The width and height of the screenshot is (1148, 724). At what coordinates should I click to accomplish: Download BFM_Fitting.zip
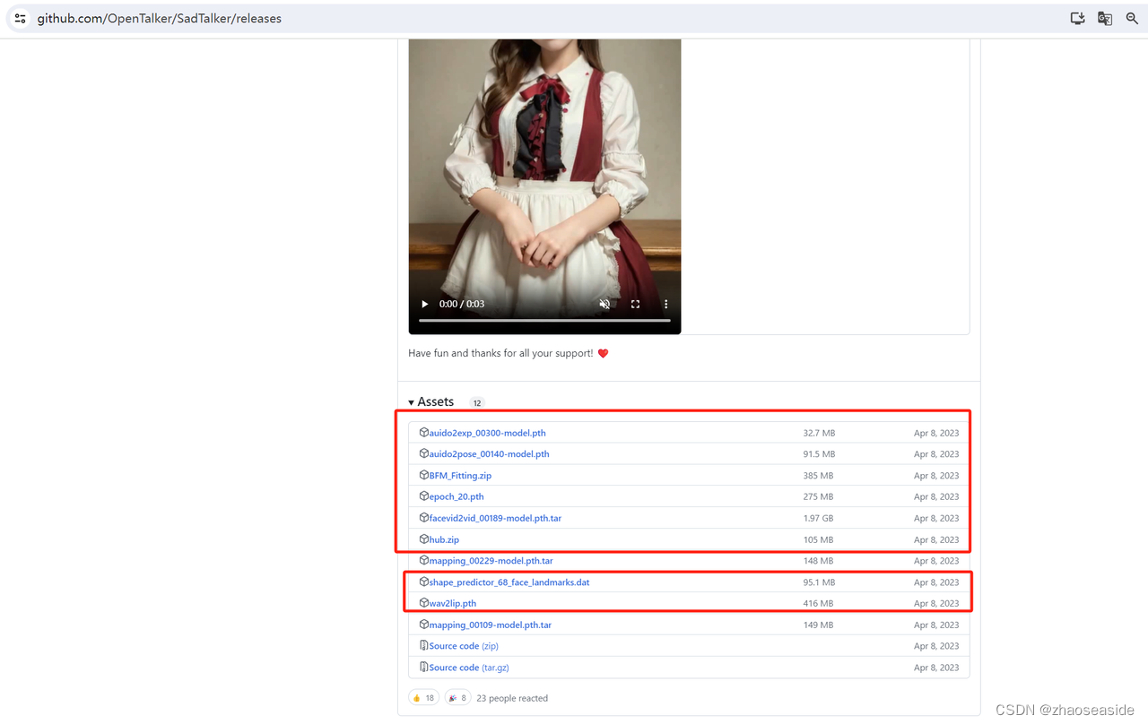point(460,476)
